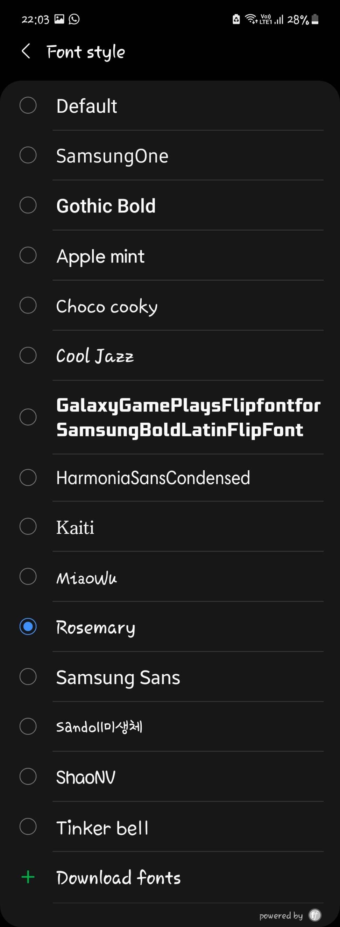The height and width of the screenshot is (927, 340).
Task: Tap the battery icon in status bar
Action: (x=315, y=19)
